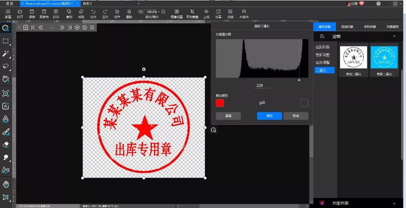406x208 pixels.
Task: Click the redo arrow icon
Action: coord(105,12)
